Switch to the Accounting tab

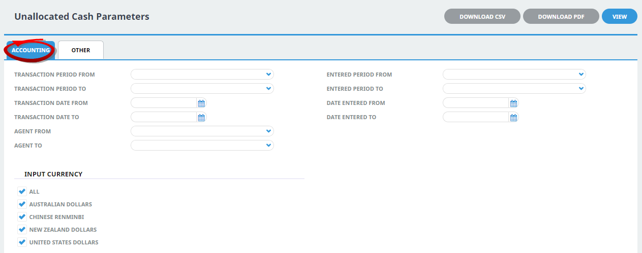tap(30, 50)
